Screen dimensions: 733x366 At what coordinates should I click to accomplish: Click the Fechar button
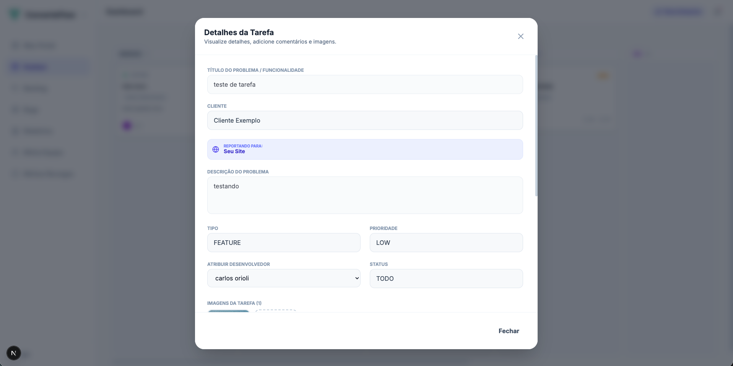click(508, 331)
